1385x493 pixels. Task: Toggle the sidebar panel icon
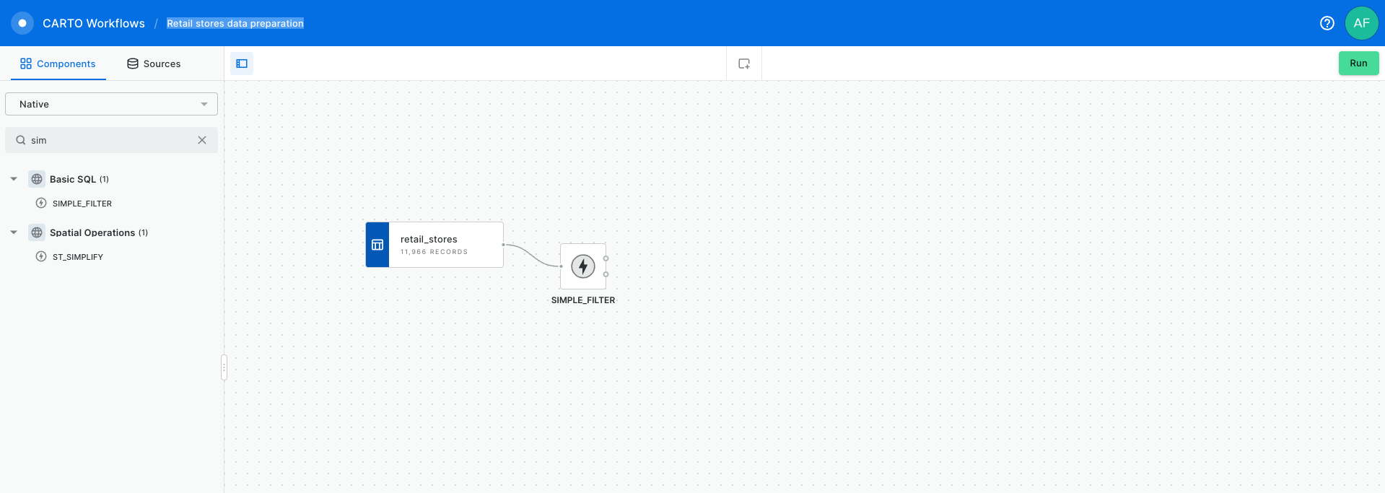point(242,64)
